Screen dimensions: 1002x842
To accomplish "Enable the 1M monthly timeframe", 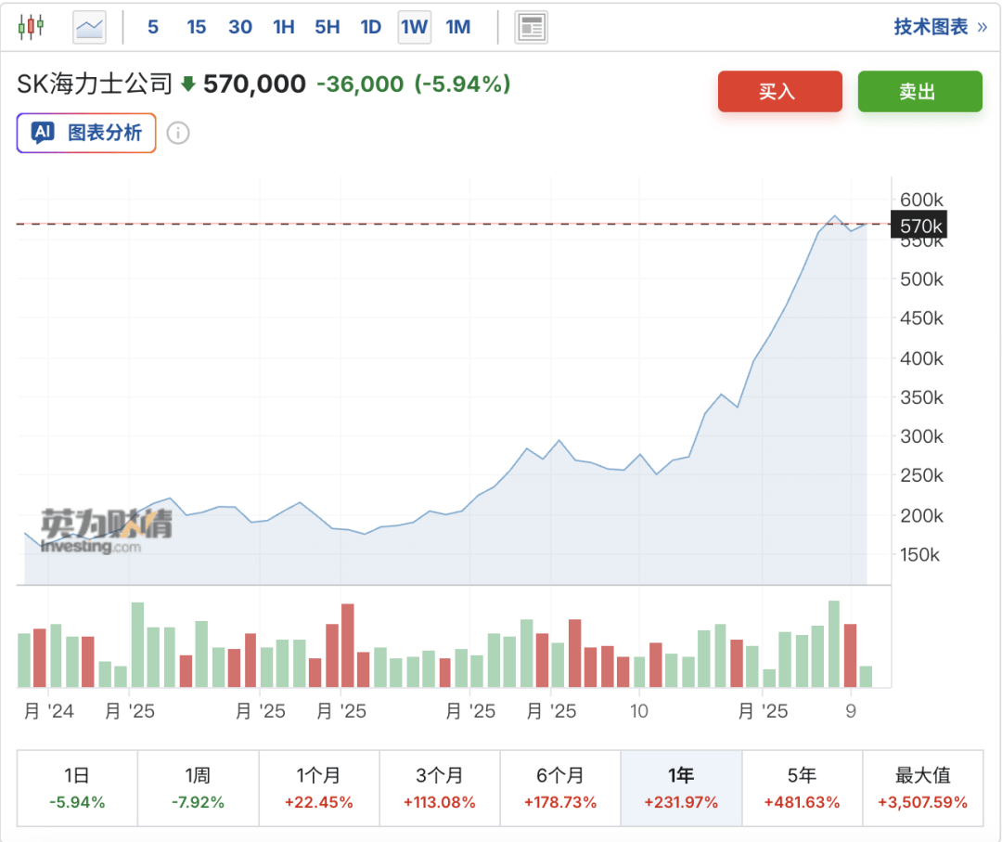I will coord(457,27).
